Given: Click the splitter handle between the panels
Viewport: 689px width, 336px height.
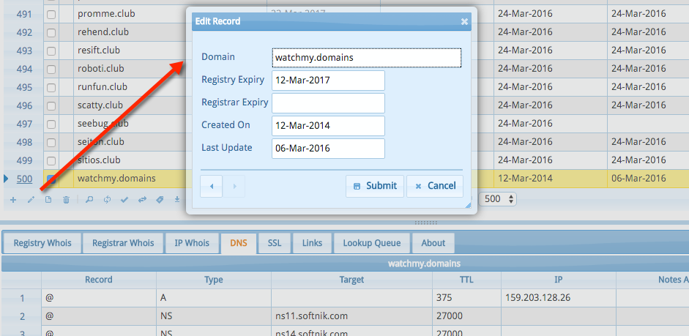Looking at the screenshot, I should coord(426,223).
